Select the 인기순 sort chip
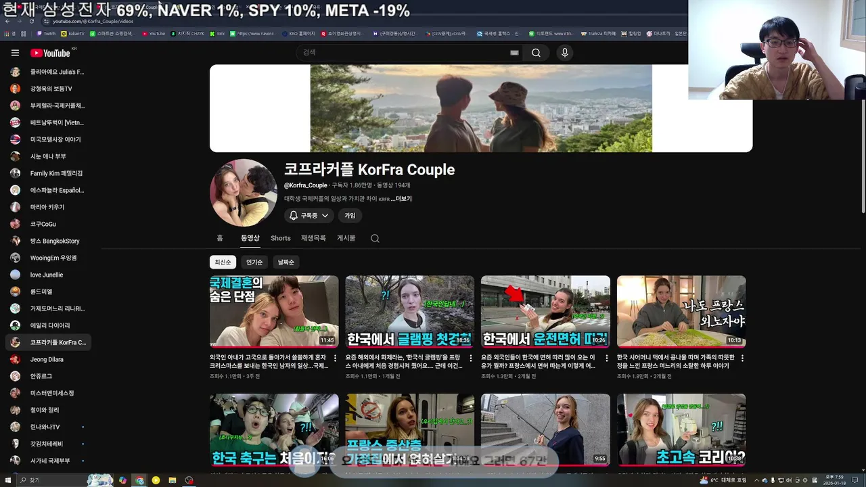Screen dimensions: 866x487 (254, 262)
